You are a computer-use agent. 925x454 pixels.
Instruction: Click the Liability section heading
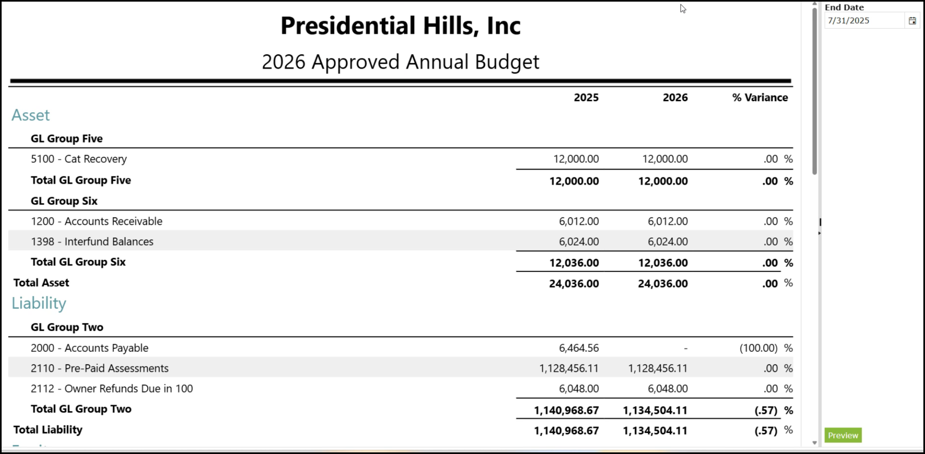point(39,303)
